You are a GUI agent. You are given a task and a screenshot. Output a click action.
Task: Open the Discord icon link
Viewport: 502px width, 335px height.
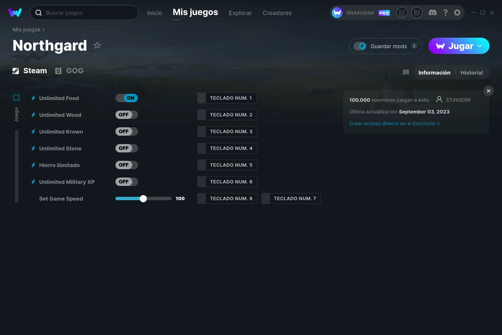pos(433,13)
